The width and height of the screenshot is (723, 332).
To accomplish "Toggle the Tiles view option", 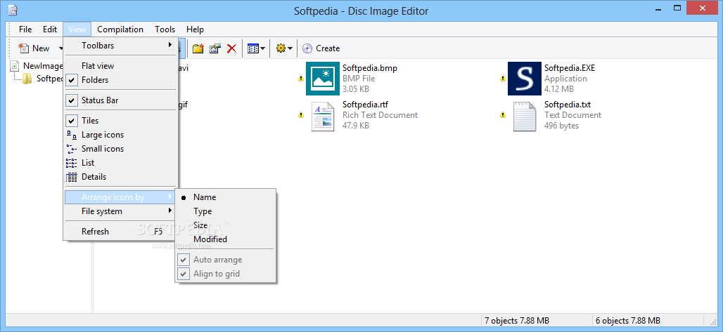I will [x=121, y=121].
